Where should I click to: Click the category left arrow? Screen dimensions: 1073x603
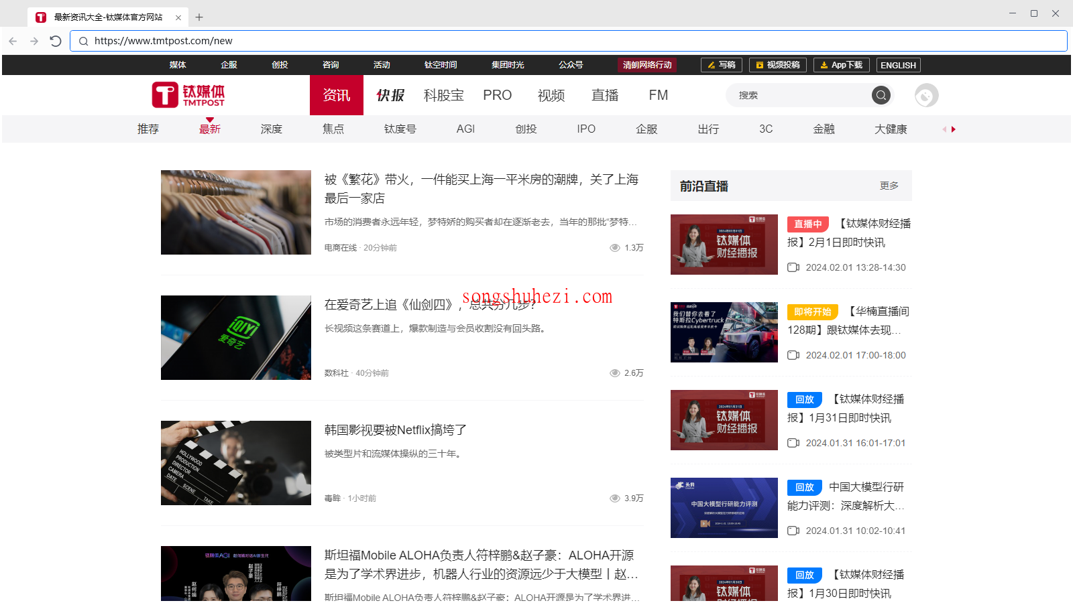pos(944,129)
